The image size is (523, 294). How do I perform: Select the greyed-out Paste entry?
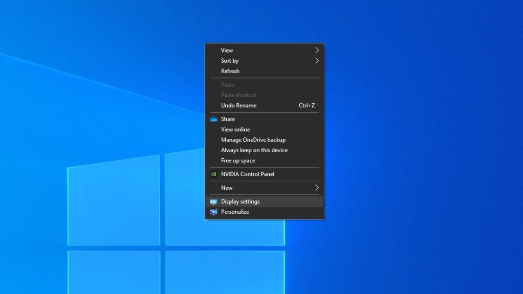tap(264, 85)
